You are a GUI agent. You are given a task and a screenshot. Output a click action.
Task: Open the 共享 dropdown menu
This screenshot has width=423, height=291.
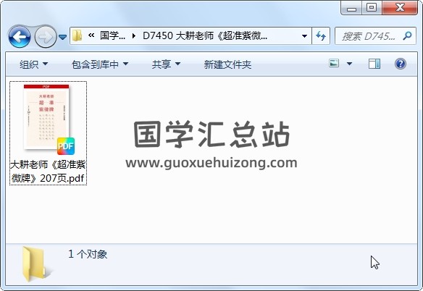[x=166, y=64]
